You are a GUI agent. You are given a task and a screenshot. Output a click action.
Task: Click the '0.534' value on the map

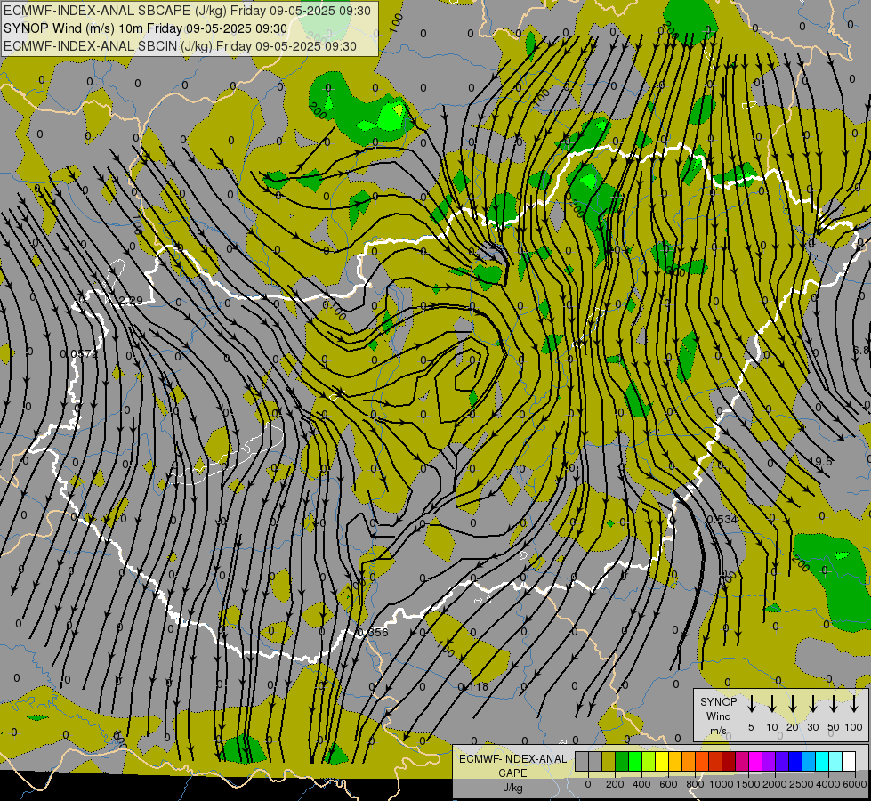click(722, 519)
